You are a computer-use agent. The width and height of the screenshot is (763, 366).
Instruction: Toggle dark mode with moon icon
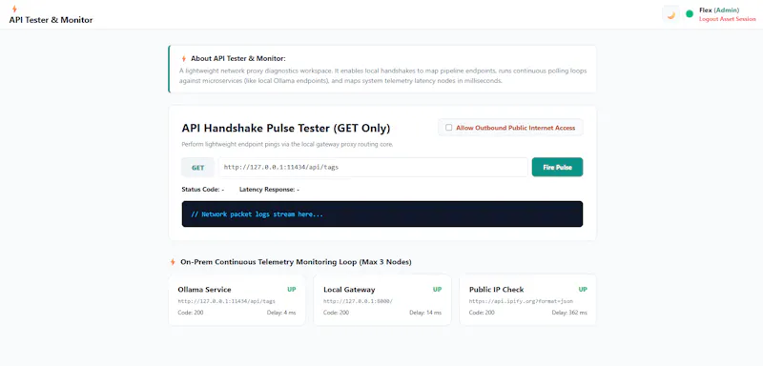pyautogui.click(x=671, y=14)
